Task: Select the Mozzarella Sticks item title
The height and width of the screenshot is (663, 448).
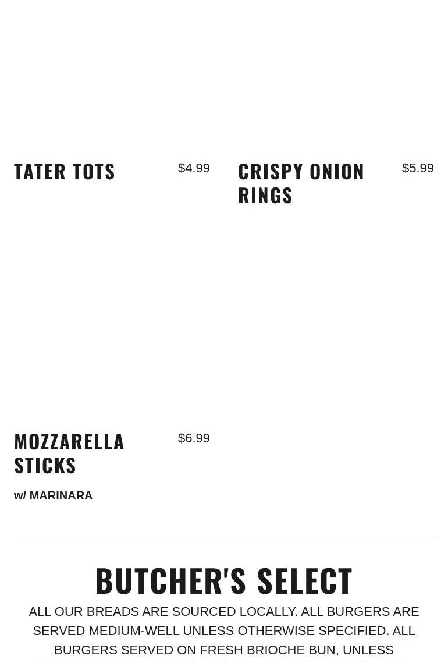Action: [69, 453]
